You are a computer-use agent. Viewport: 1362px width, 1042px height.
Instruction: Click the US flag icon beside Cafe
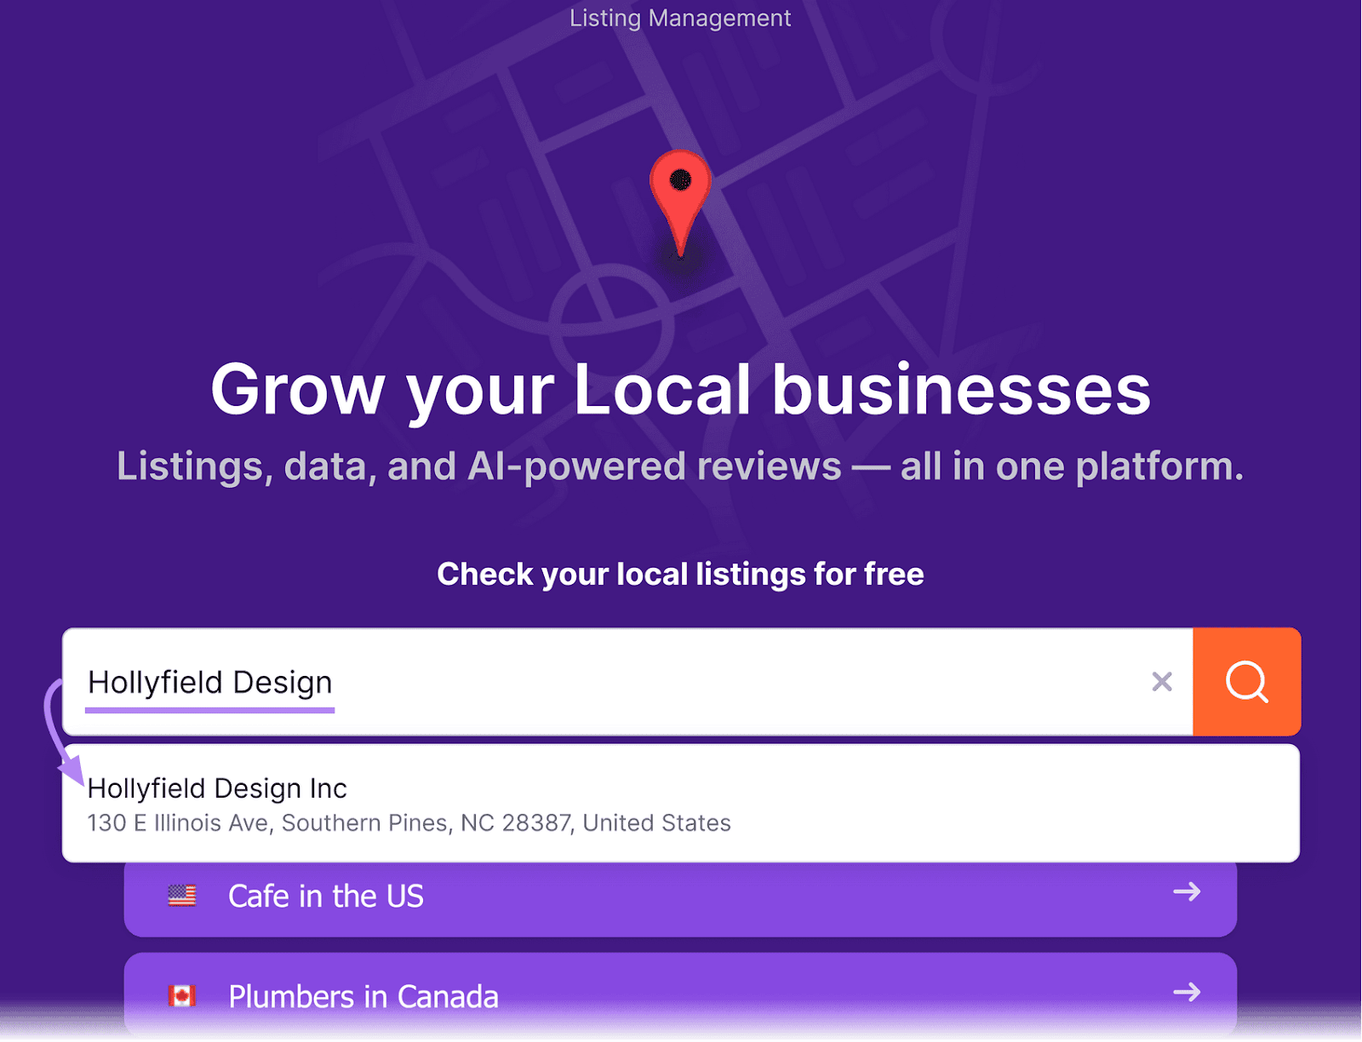pyautogui.click(x=181, y=895)
